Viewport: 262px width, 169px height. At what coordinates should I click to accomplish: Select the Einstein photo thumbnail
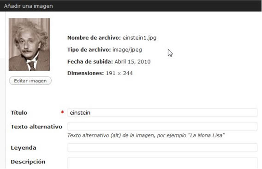[x=29, y=44]
